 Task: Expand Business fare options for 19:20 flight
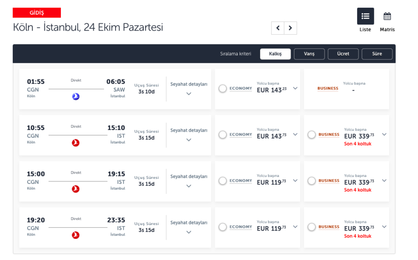pyautogui.click(x=384, y=227)
